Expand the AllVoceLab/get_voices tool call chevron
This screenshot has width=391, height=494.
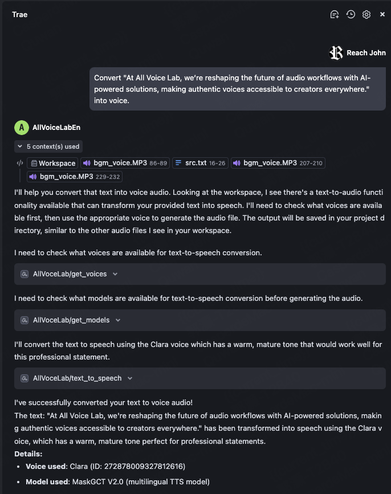[x=115, y=274]
